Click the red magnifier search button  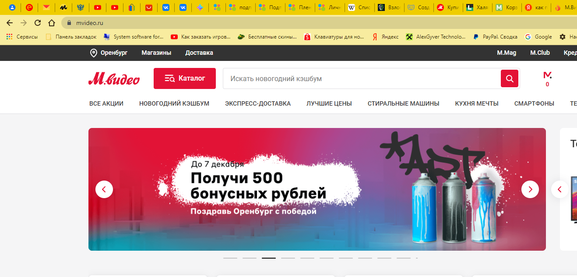point(510,78)
